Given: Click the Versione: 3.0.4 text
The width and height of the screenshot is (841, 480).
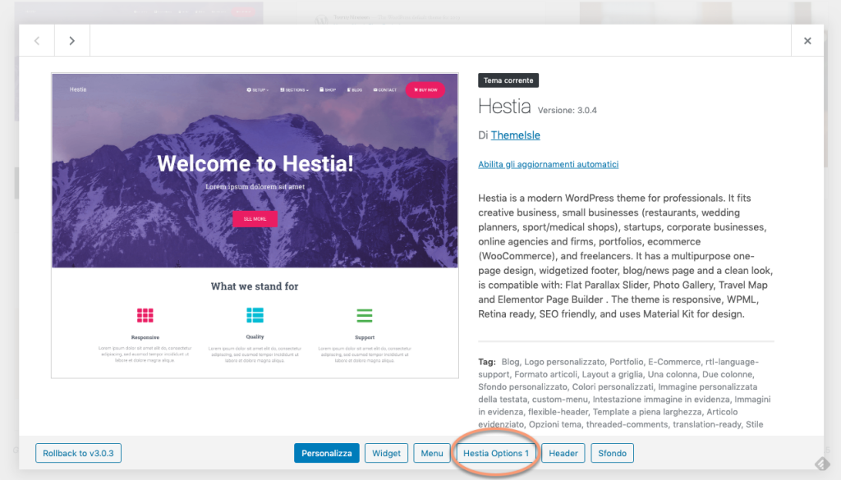Looking at the screenshot, I should pos(567,110).
